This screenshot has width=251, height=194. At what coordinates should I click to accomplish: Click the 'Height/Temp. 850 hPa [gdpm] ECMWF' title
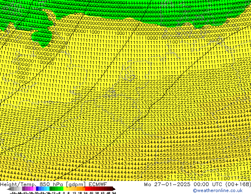(53, 184)
